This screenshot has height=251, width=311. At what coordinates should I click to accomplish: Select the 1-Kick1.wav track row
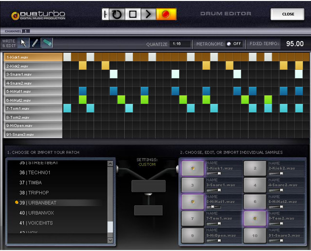click(33, 57)
